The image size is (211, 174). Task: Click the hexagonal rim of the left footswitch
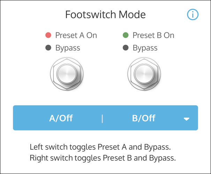(53, 73)
